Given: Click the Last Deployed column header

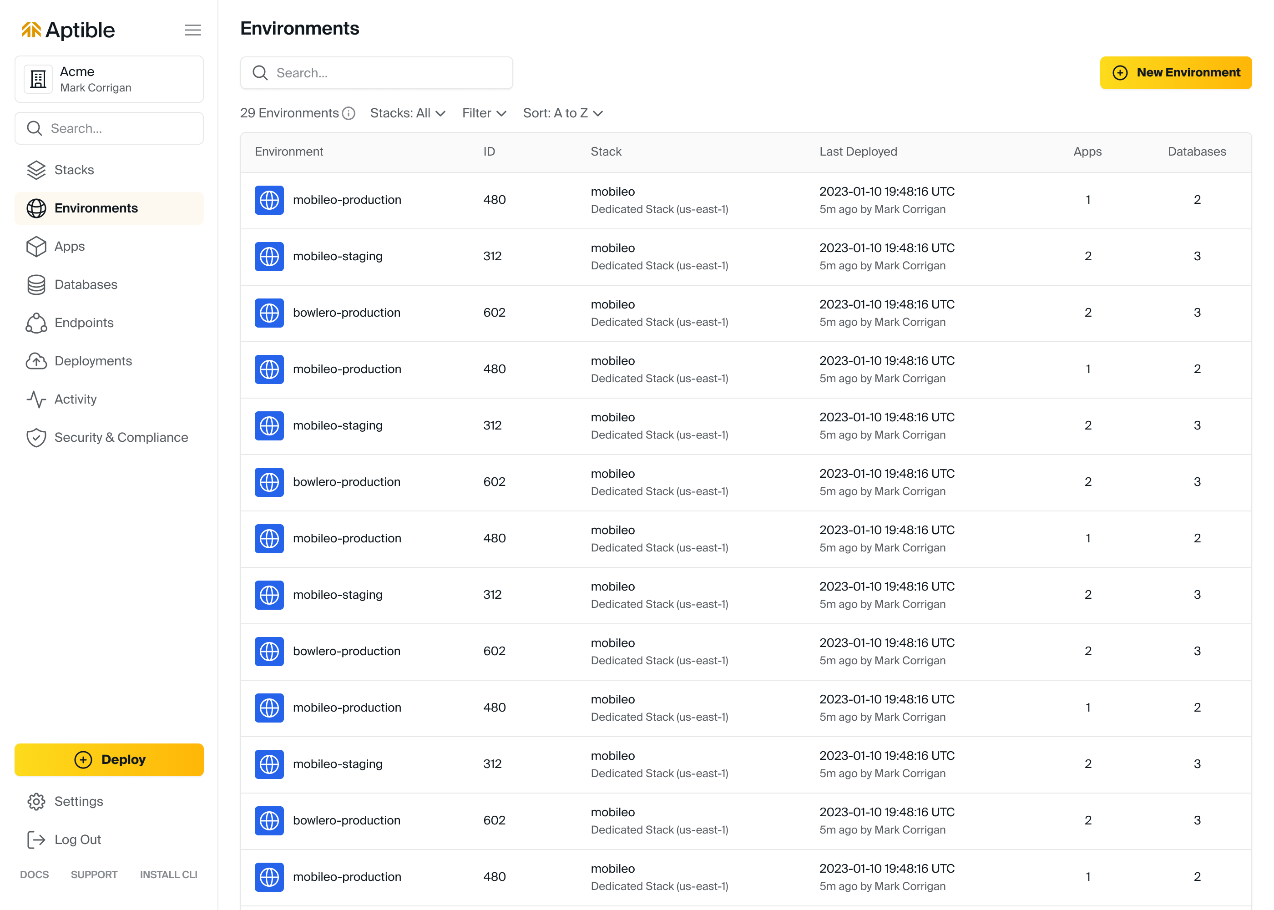Looking at the screenshot, I should (x=858, y=152).
